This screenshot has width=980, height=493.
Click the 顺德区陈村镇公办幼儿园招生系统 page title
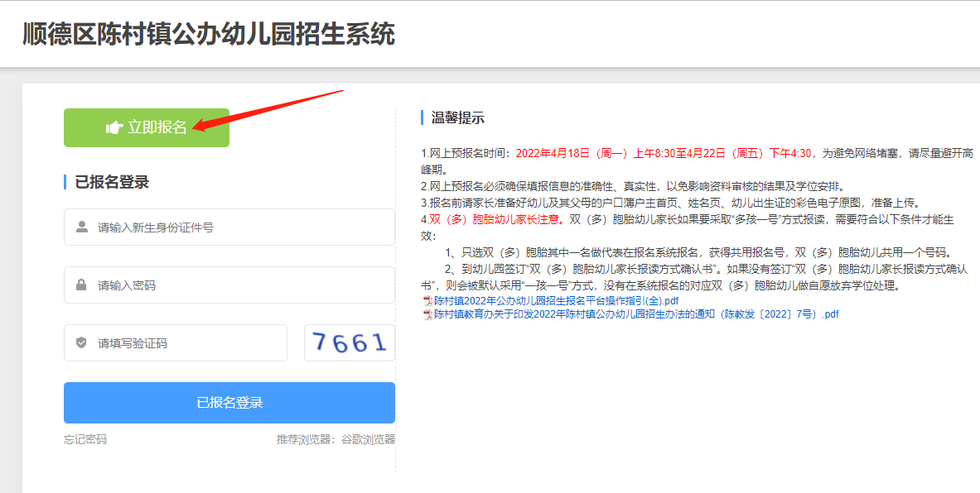pyautogui.click(x=209, y=34)
